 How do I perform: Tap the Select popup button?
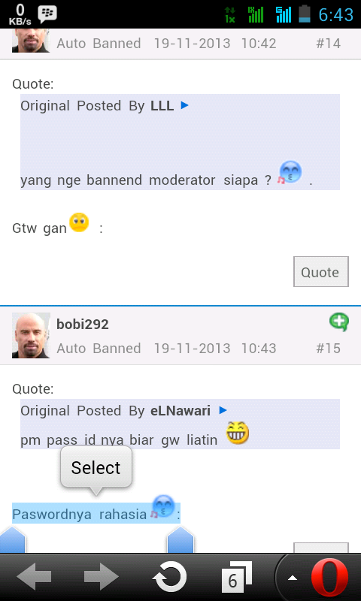click(96, 467)
